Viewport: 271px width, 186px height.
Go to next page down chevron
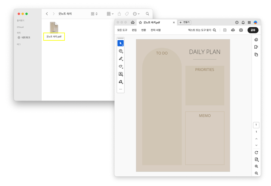click(x=256, y=145)
